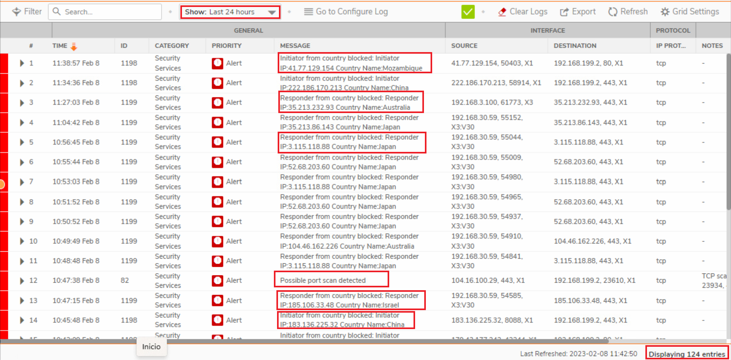Click the Clear Logs eraser icon

[x=502, y=12]
